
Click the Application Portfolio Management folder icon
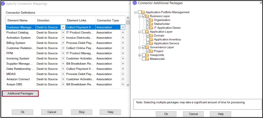point(143,12)
